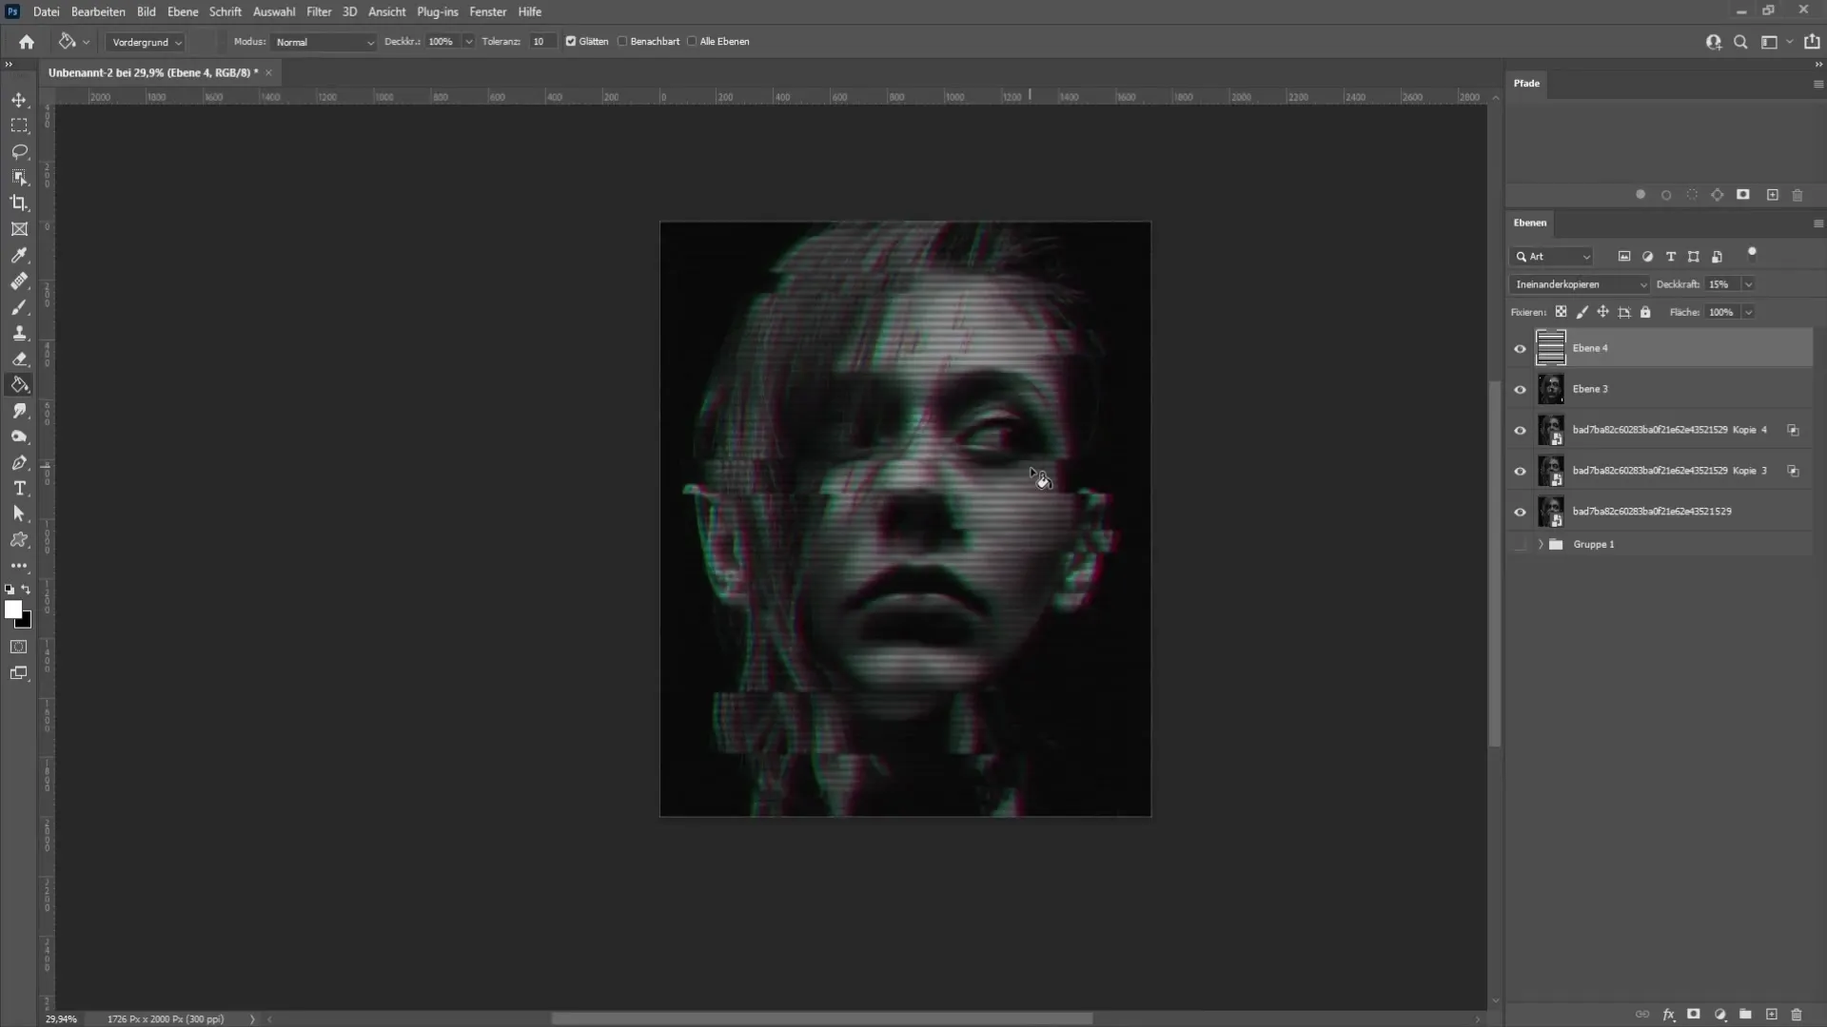This screenshot has height=1027, width=1827.
Task: Open the Ebene menu
Action: coord(183,11)
